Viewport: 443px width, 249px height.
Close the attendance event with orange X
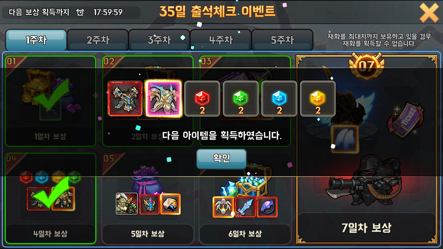pyautogui.click(x=429, y=13)
